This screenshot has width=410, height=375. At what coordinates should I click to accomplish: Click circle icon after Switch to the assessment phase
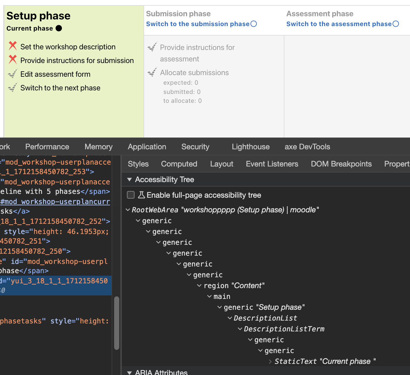[x=396, y=24]
